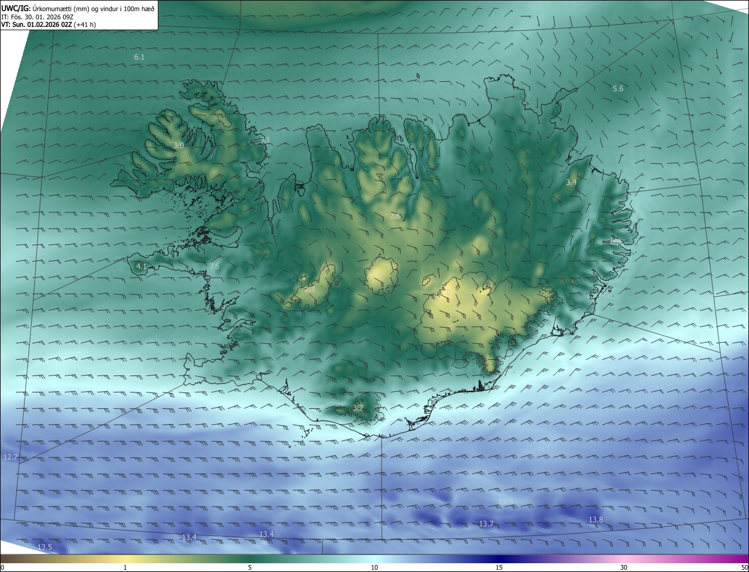Click the VT: Sun. 01.02.2026 02Z timestamp
The image size is (749, 572).
coord(36,25)
